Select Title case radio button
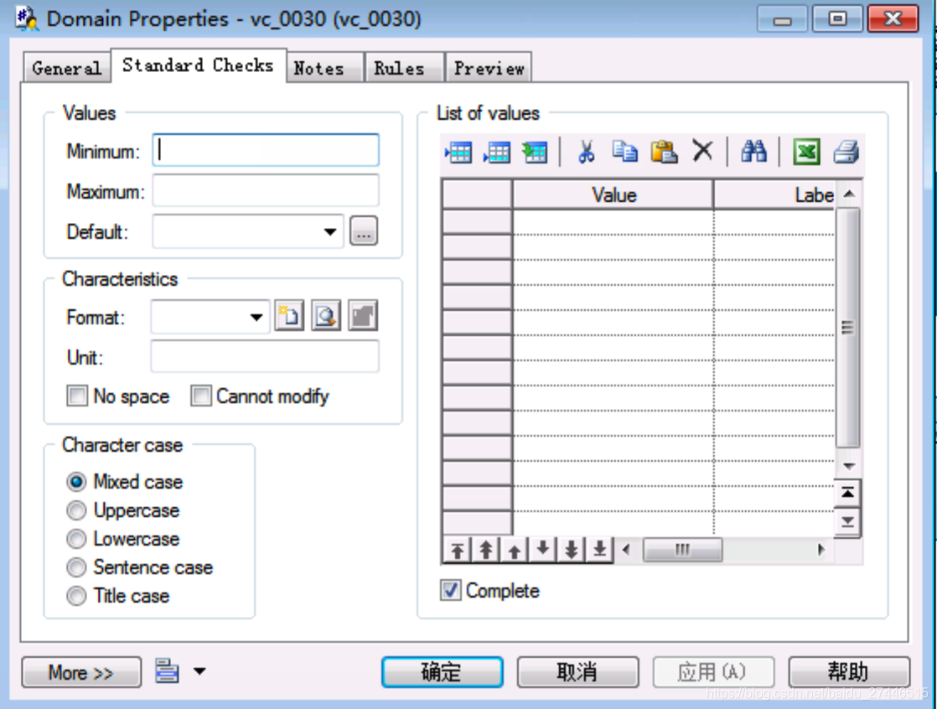The image size is (937, 709). pos(76,596)
